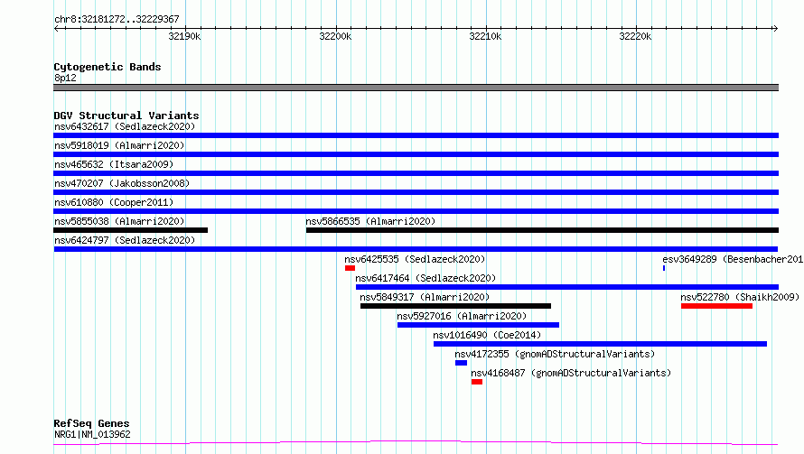
Task: Click the blue bar for nsv5927016
Action: pyautogui.click(x=479, y=325)
